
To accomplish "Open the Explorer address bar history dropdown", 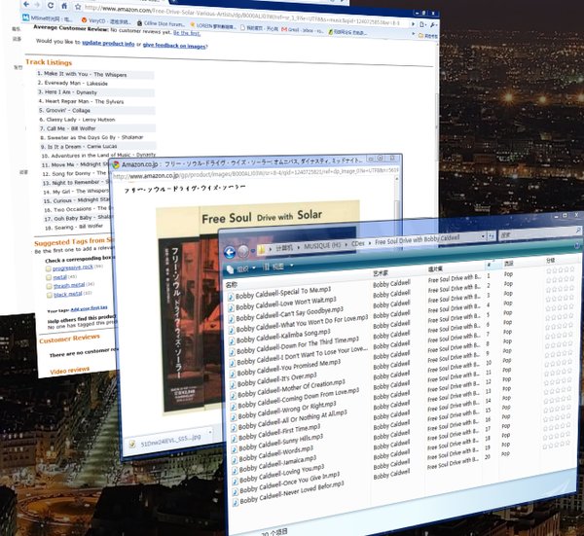I will (483, 236).
